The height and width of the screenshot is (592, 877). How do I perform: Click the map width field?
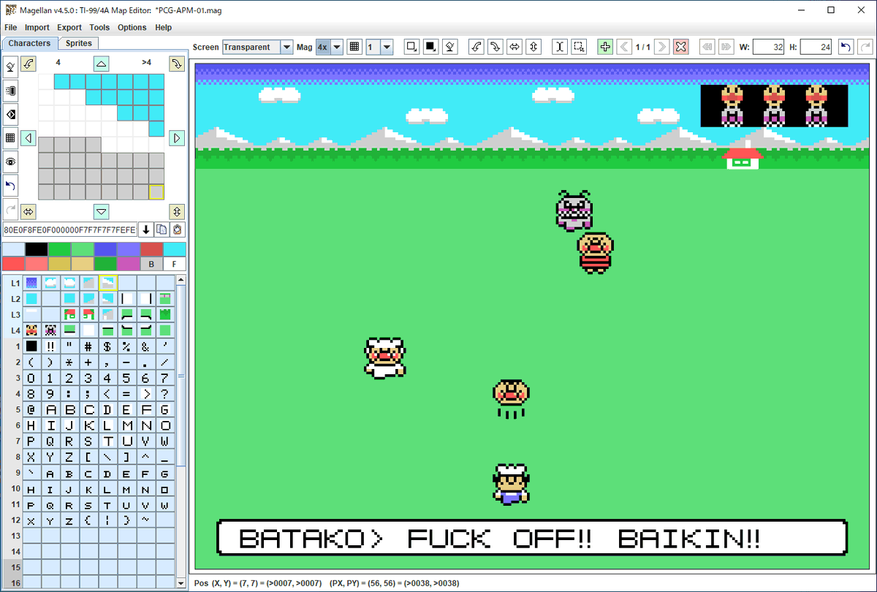pos(768,47)
